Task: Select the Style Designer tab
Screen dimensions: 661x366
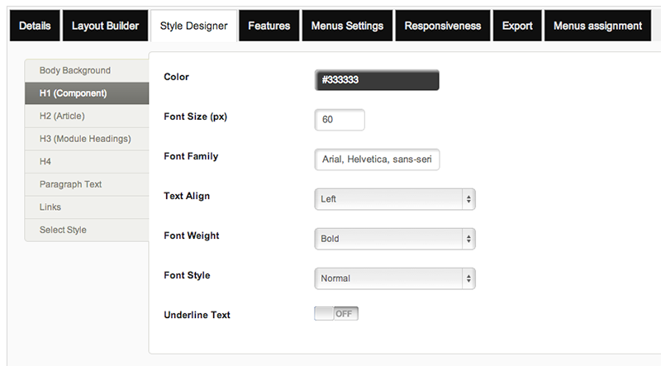Action: tap(194, 26)
